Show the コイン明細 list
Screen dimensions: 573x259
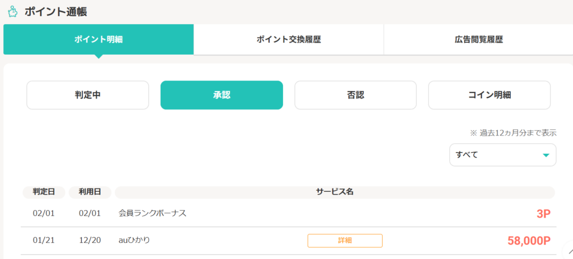(489, 95)
